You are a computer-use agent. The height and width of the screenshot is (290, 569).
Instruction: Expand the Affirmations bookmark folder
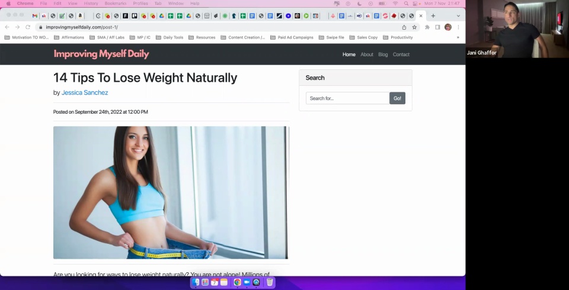(x=69, y=37)
